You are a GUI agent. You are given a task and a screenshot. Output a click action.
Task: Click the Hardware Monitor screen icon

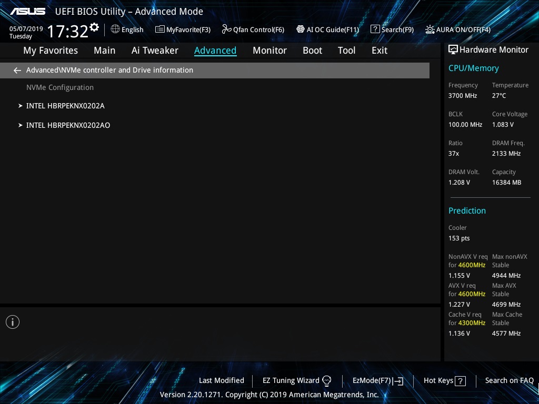(453, 50)
